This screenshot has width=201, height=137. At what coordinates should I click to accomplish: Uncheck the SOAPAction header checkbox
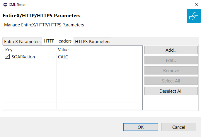point(7,57)
